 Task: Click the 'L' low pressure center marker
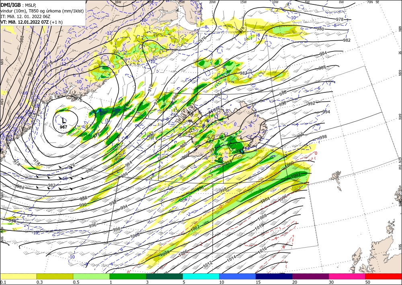tap(64, 120)
